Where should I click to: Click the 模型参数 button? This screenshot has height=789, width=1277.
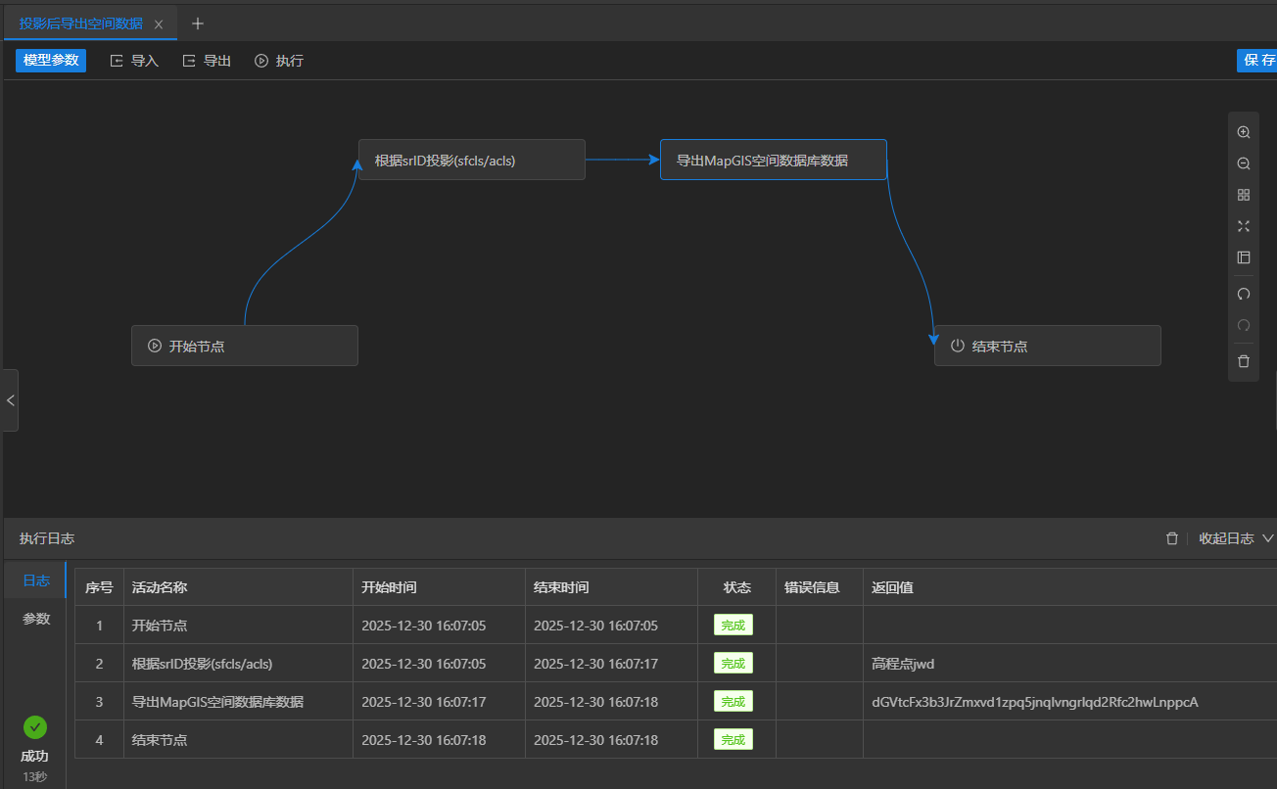51,61
